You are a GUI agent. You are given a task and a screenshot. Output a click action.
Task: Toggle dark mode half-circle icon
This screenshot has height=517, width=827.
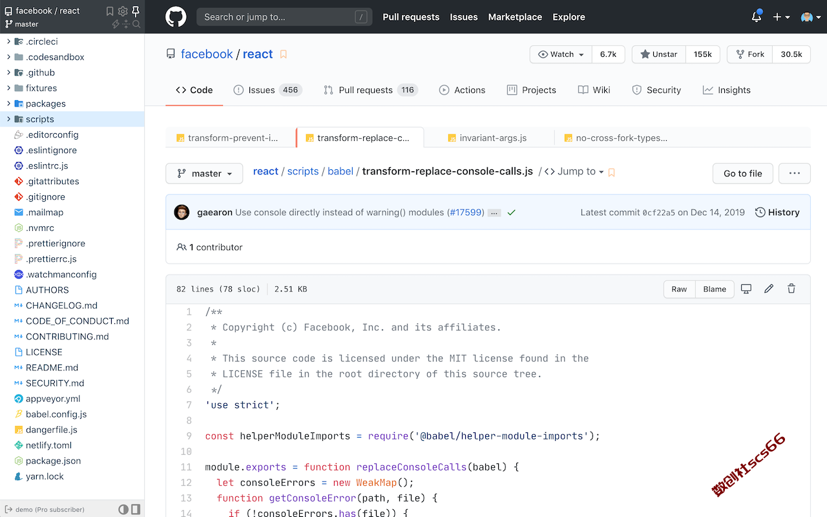123,509
